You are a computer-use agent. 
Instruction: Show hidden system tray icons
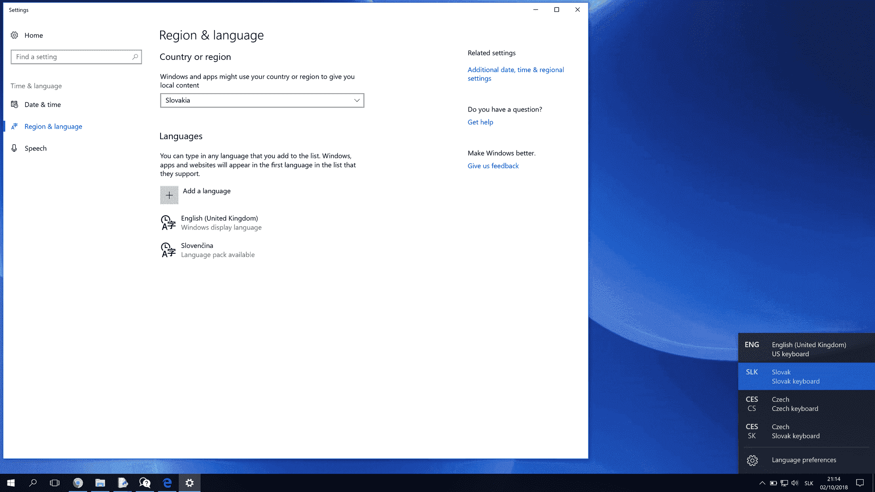(x=762, y=483)
